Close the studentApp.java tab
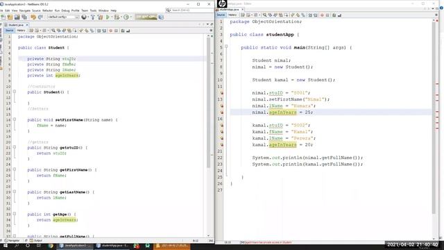Screen dimensions: 444x250 [242, 9]
